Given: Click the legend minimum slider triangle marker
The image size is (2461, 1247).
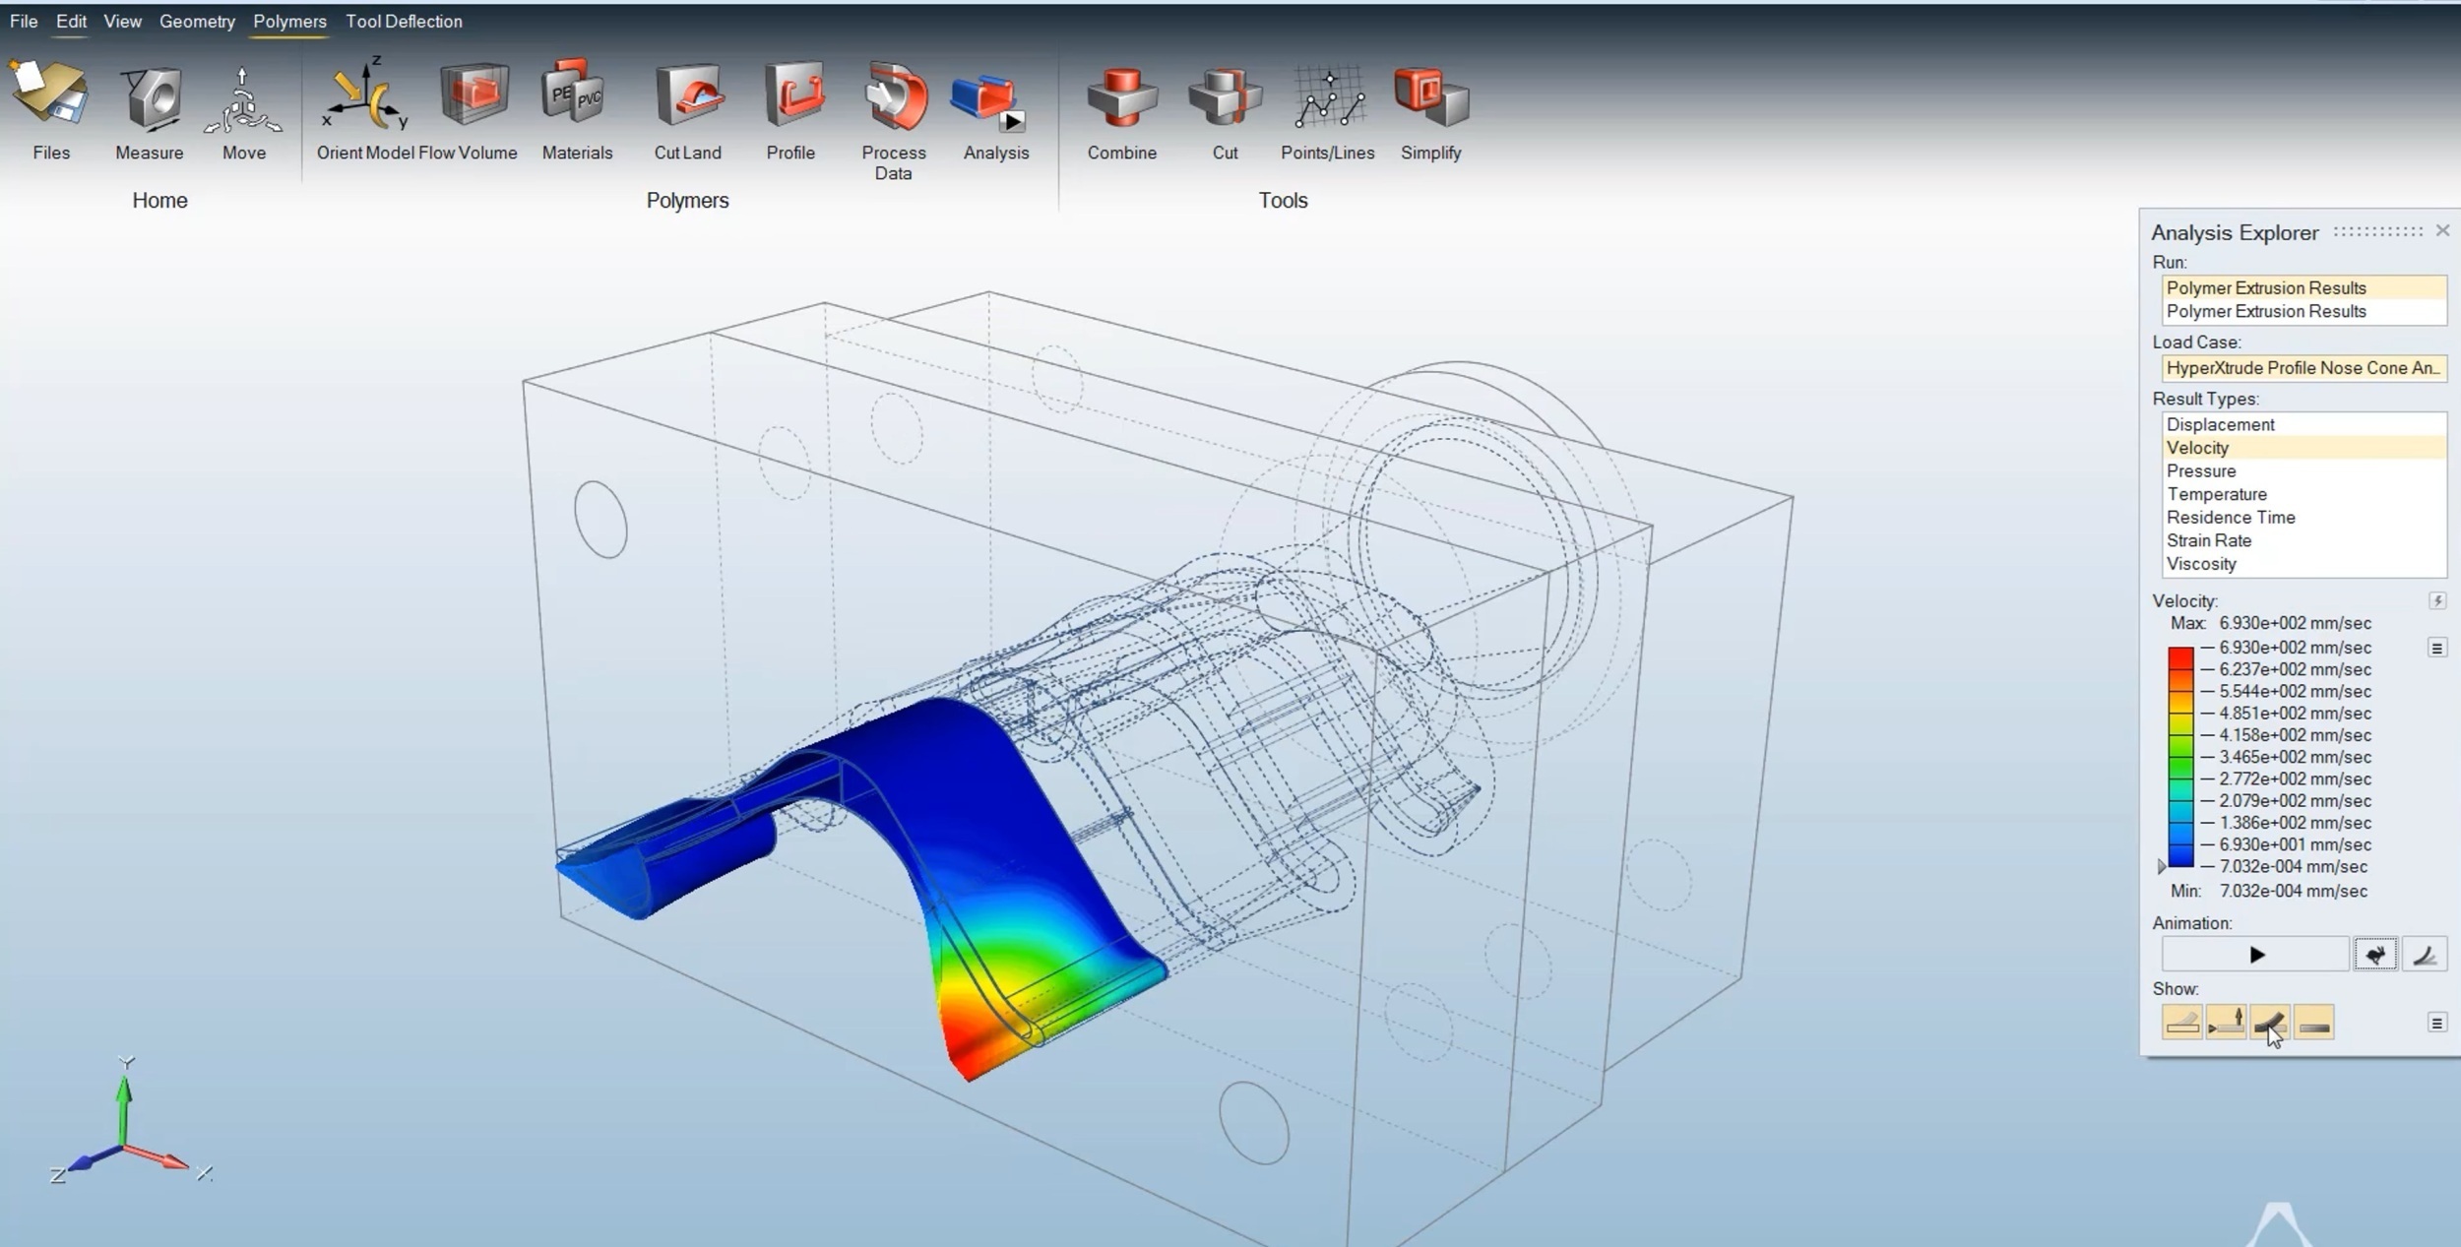Looking at the screenshot, I should click(2161, 866).
